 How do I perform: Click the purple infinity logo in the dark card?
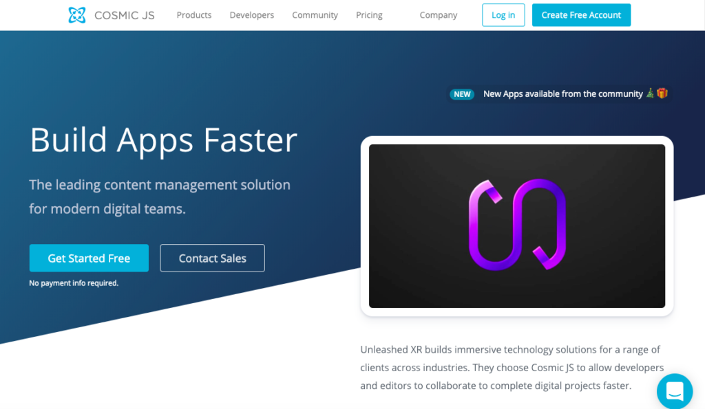516,223
